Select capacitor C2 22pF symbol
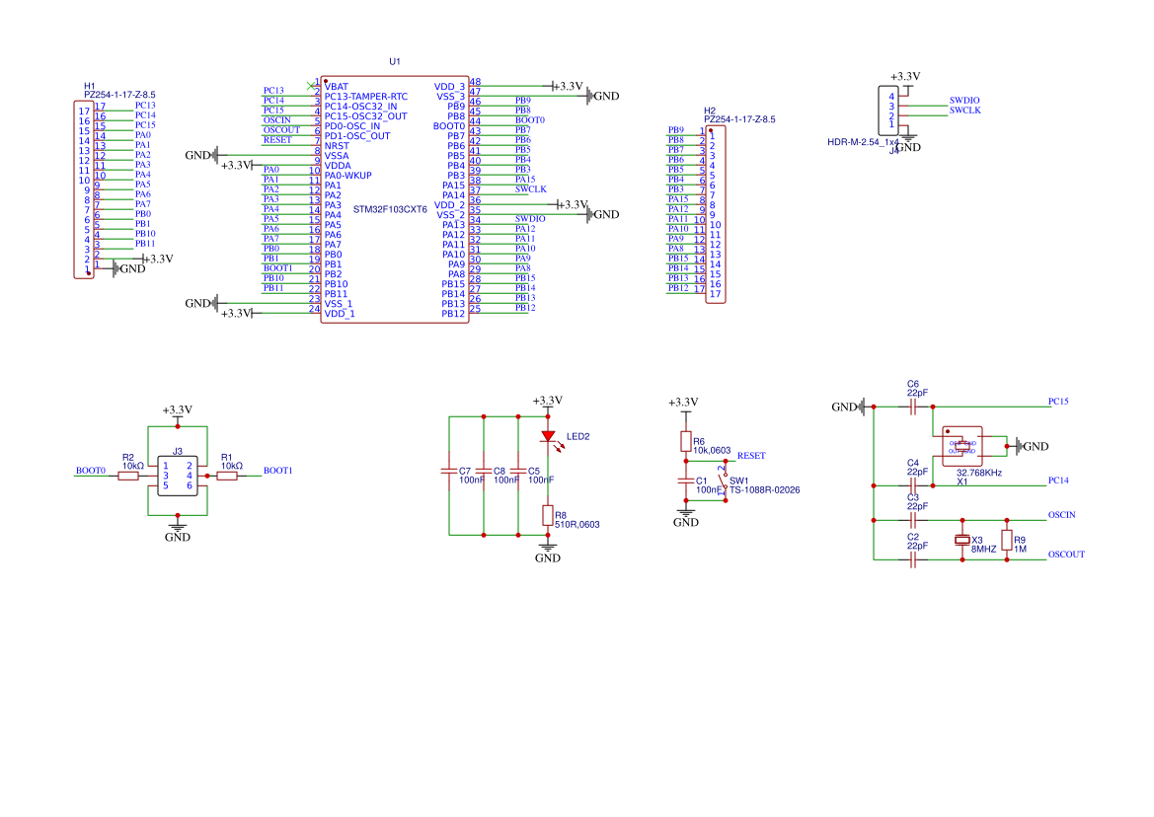 tap(912, 560)
